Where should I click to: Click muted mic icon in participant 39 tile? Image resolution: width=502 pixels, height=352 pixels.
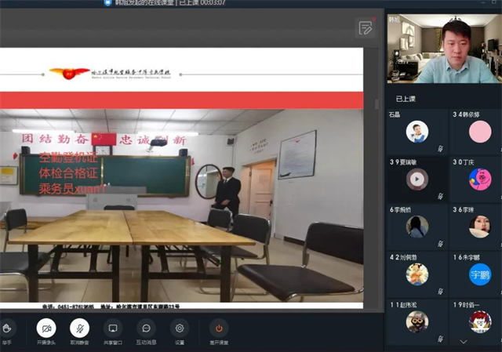[441, 196]
